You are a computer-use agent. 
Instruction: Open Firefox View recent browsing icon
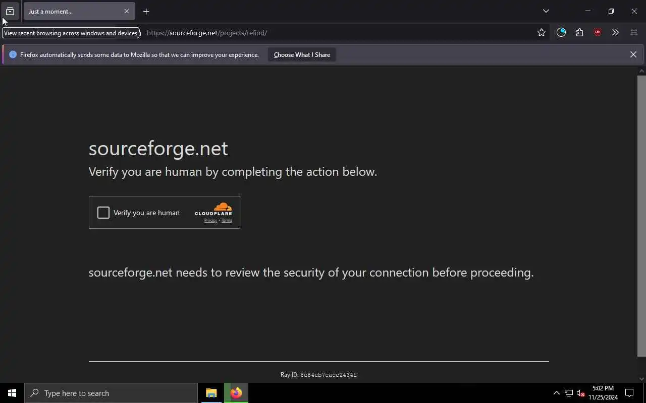click(10, 11)
